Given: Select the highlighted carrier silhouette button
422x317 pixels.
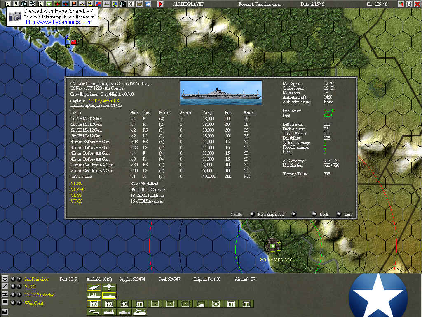Looking at the screenshot, I should click(x=109, y=295).
